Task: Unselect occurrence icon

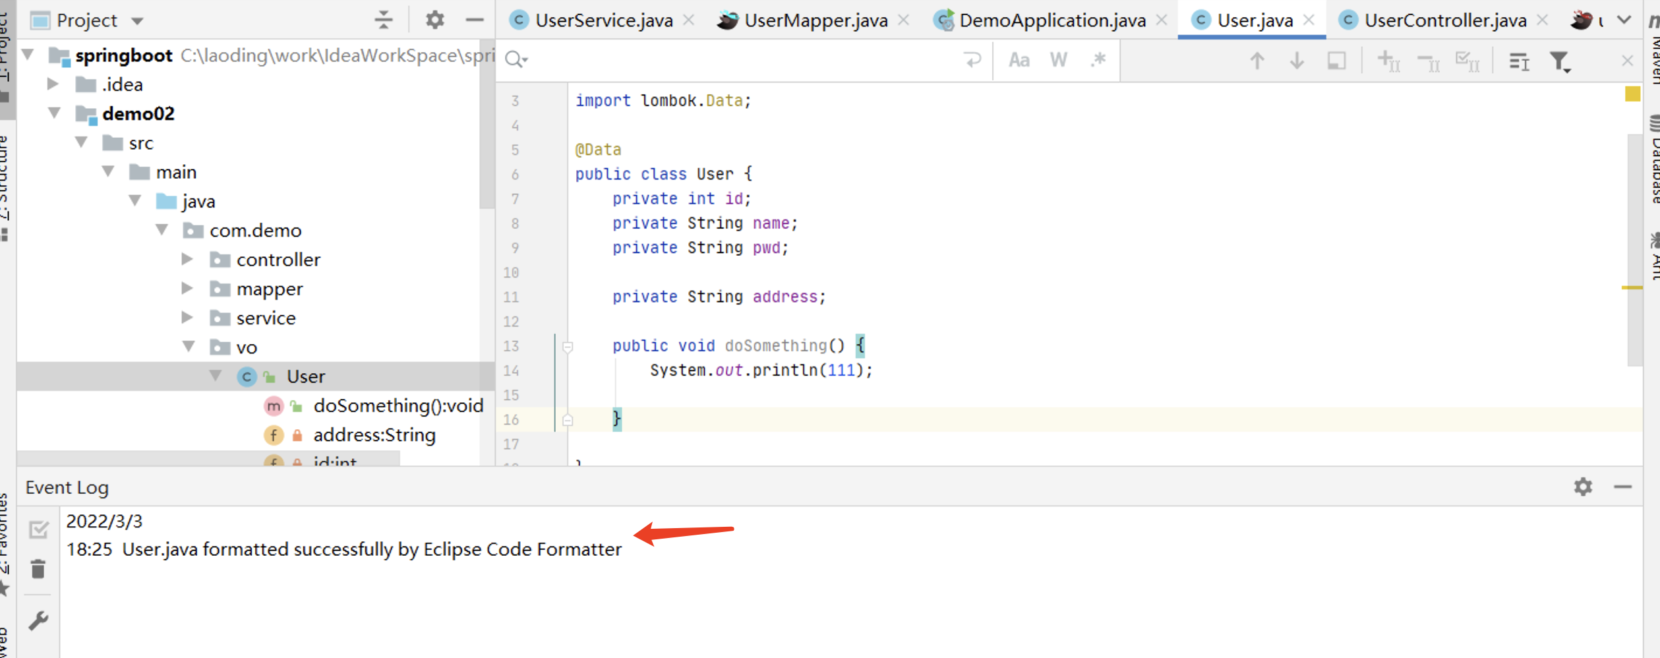Action: [1428, 61]
